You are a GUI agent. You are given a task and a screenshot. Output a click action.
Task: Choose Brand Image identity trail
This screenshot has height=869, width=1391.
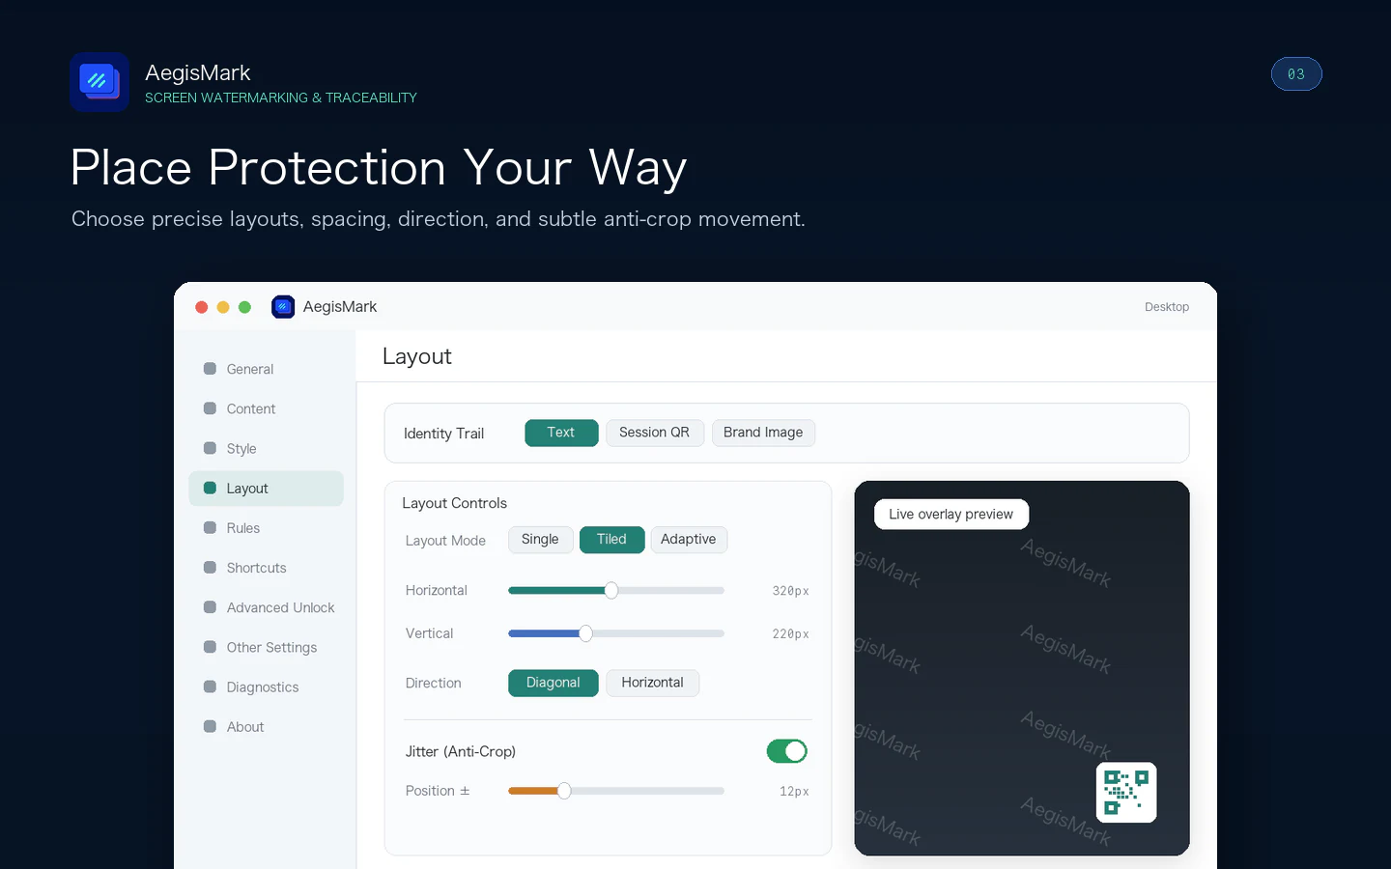click(763, 433)
